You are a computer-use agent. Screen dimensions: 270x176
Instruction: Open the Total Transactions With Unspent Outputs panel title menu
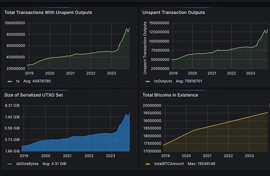pyautogui.click(x=48, y=13)
